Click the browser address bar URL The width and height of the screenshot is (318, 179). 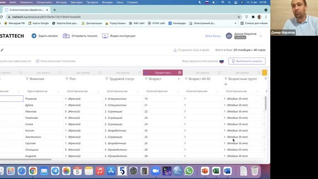46,17
